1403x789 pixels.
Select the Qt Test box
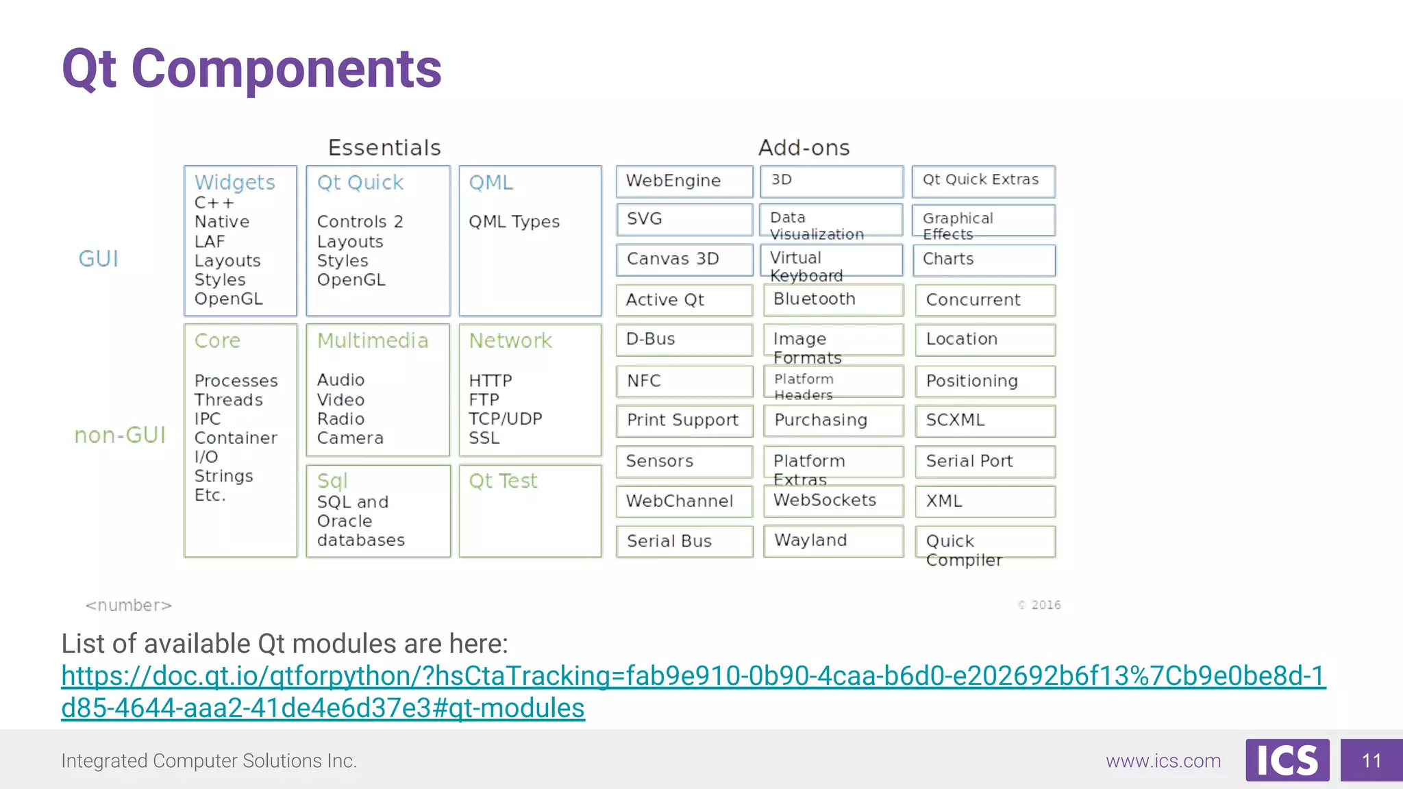(530, 511)
